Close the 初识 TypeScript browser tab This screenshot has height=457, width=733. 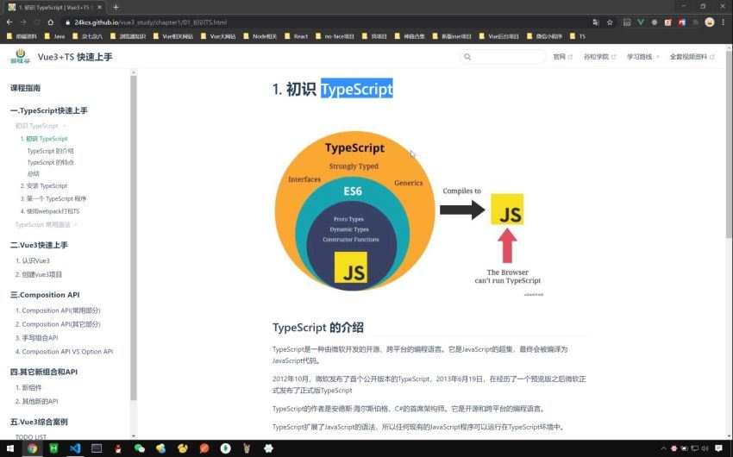[99, 7]
